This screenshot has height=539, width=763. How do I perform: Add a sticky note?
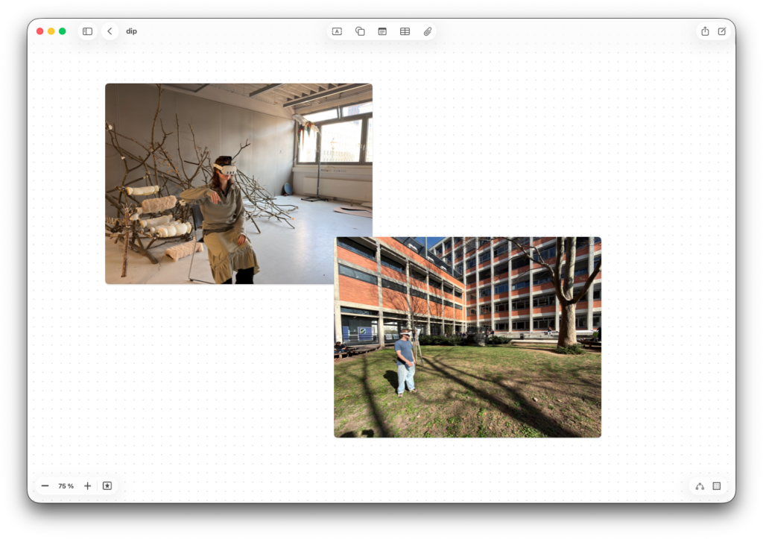[382, 31]
